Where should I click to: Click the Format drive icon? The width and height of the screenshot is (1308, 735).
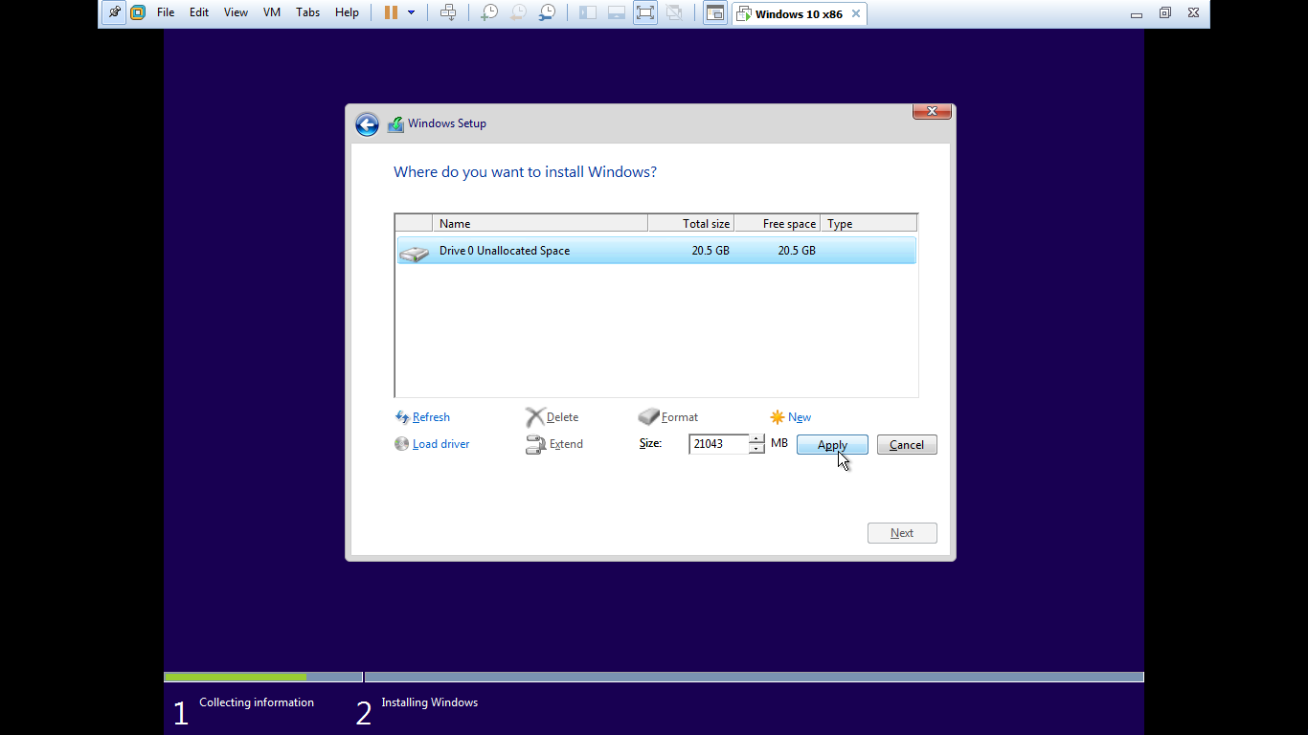click(648, 417)
